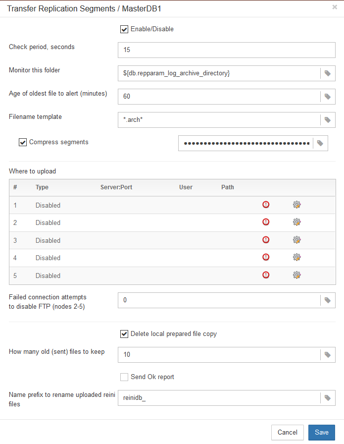
Task: Click tag icon next to Filename template field
Action: (x=327, y=120)
